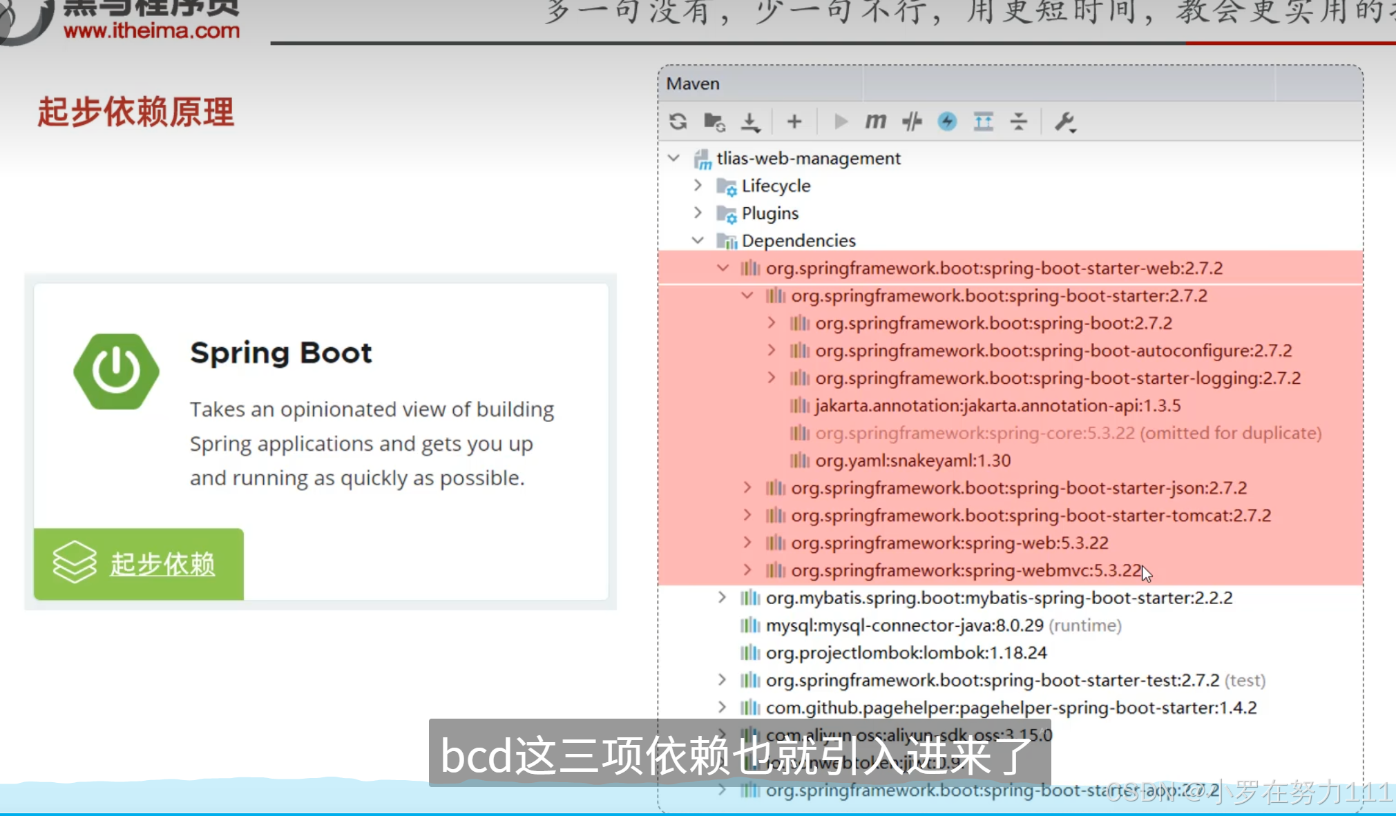This screenshot has width=1396, height=816.
Task: Click the Maven panel title tab
Action: [693, 84]
